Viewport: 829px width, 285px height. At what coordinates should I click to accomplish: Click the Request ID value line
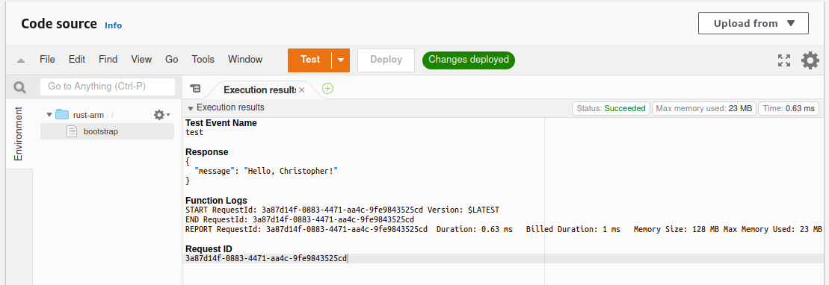pyautogui.click(x=266, y=259)
